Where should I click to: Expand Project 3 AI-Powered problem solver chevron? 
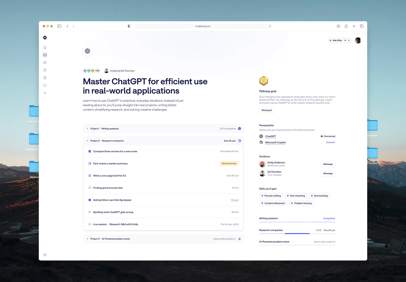87,239
